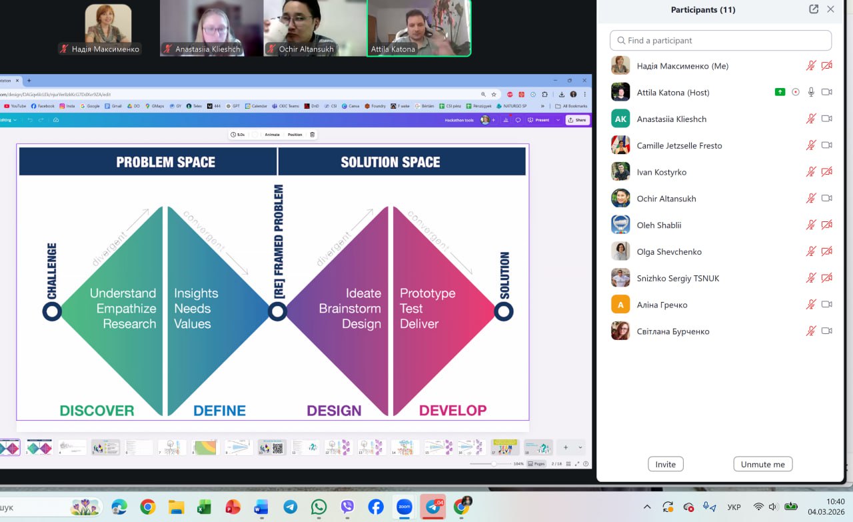This screenshot has height=522, width=853.
Task: Open Viber from the taskbar
Action: click(347, 507)
